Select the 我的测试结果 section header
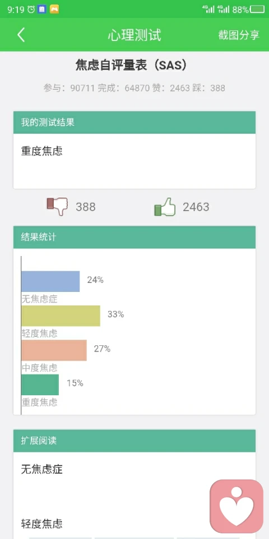The height and width of the screenshot is (539, 269). [134, 122]
